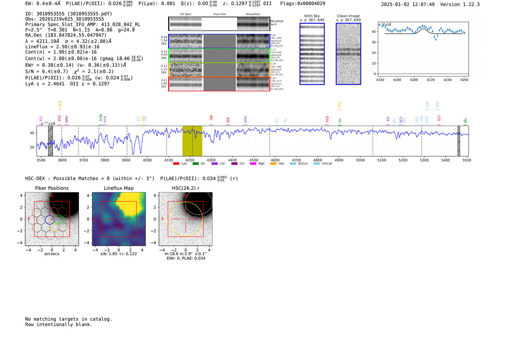Click the orange fiber circle in Fiber Positions
This screenshot has width=505, height=344.
[54, 227]
